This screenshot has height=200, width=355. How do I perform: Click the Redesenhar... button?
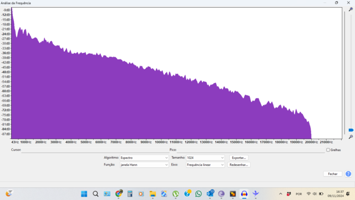click(239, 165)
